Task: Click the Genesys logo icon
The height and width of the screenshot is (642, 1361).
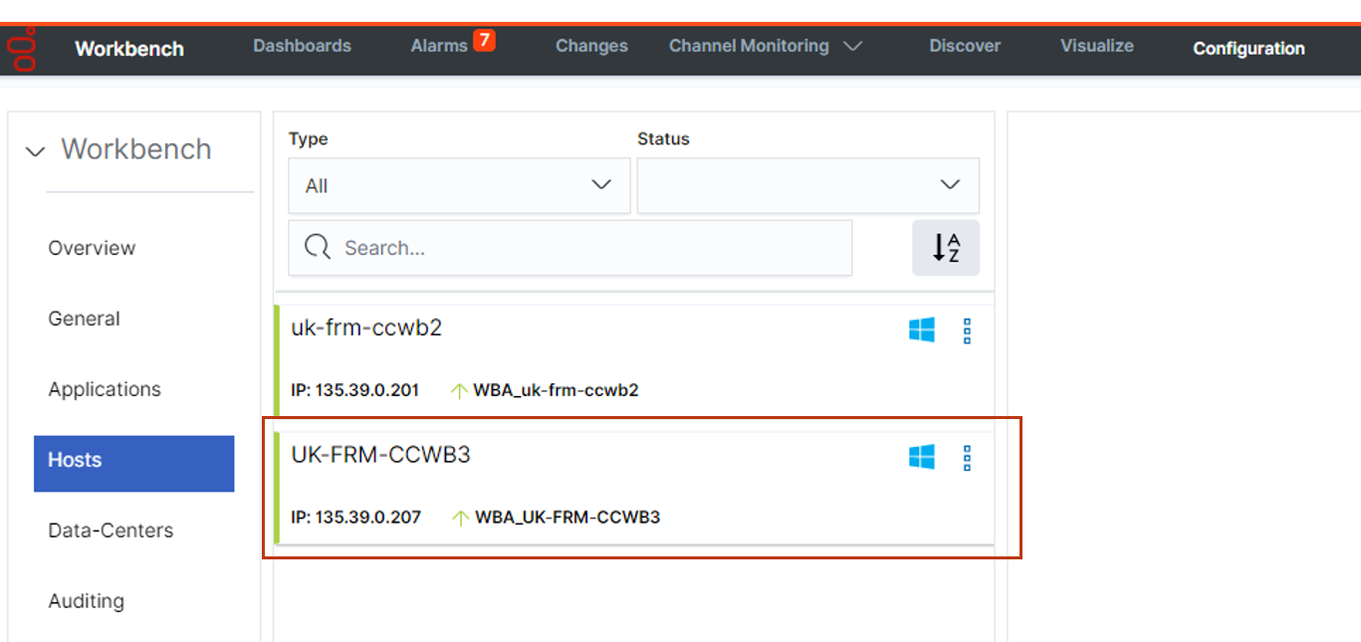Action: [22, 50]
